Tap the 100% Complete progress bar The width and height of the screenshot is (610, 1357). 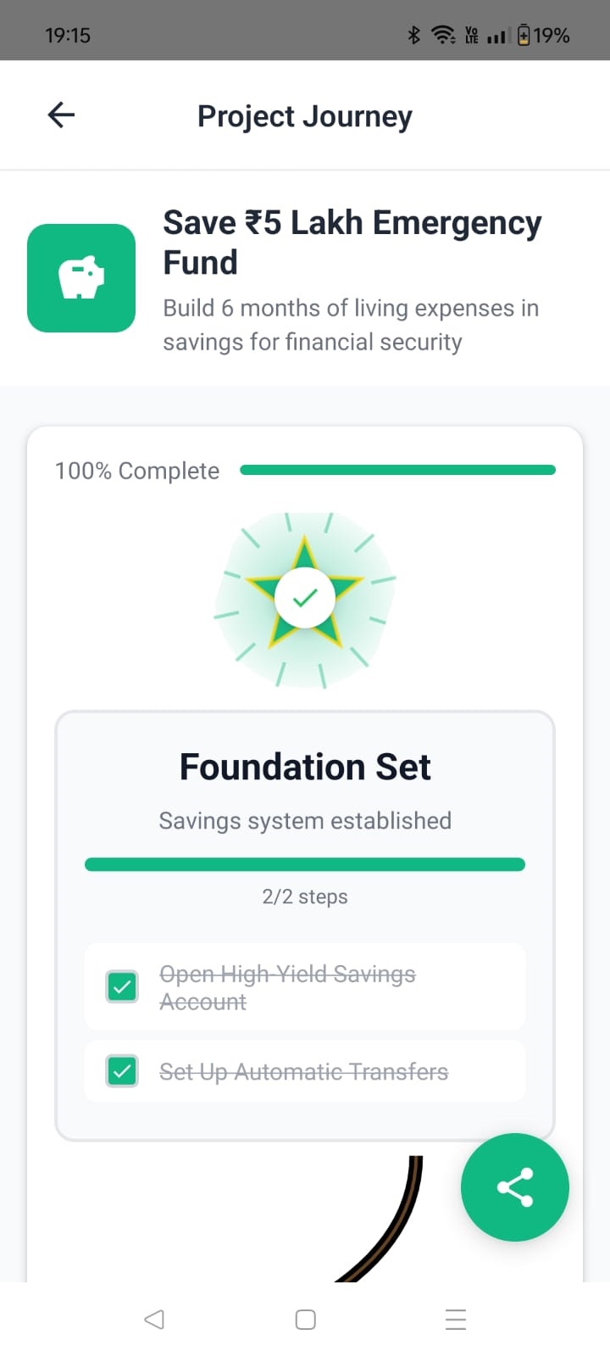[x=397, y=470]
